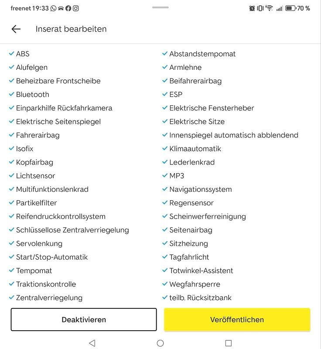This screenshot has width=321, height=349.
Task: Tap the alarm clock status icon
Action: coord(252,8)
